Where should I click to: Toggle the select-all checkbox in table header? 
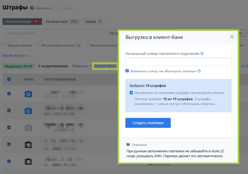9,79
